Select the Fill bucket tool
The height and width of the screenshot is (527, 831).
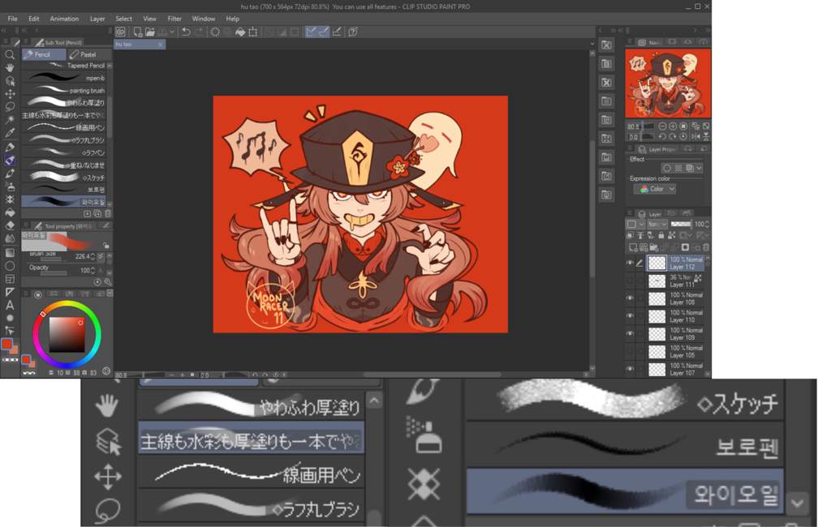pyautogui.click(x=10, y=212)
